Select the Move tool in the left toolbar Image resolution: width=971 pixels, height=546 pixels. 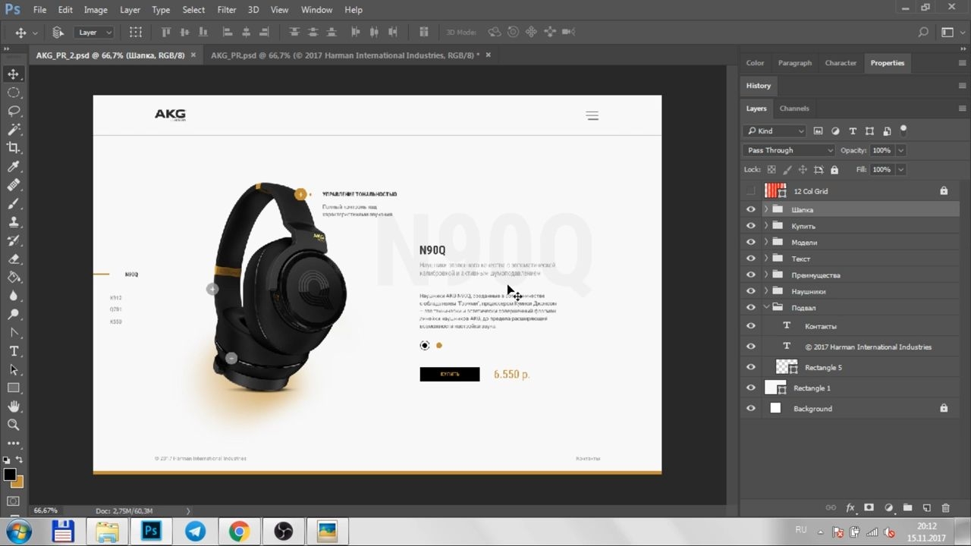pyautogui.click(x=14, y=74)
